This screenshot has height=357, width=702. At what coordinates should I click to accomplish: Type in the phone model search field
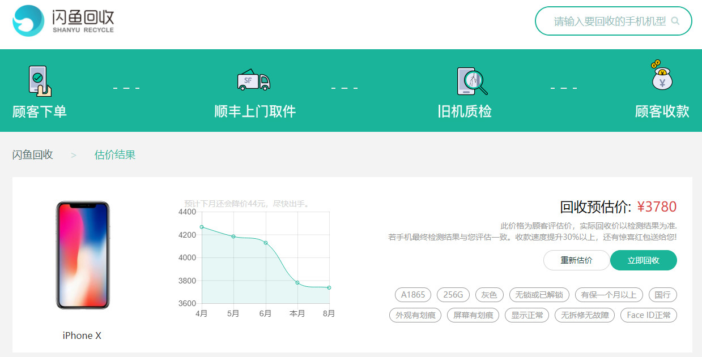click(609, 21)
